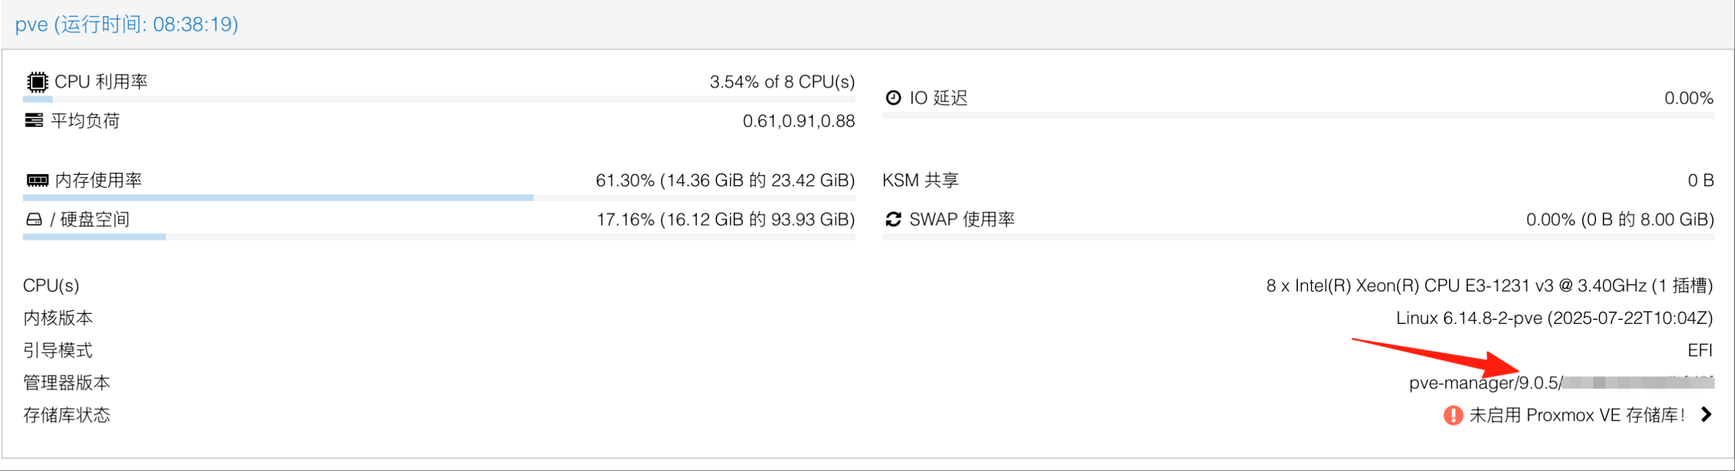
Task: Click the IO delay clock icon
Action: click(x=893, y=98)
